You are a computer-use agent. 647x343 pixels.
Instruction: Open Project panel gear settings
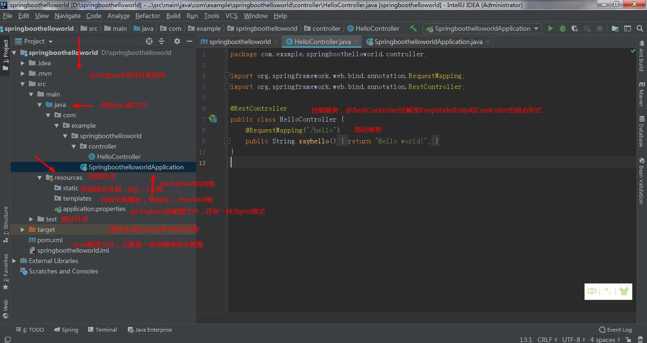(x=177, y=41)
